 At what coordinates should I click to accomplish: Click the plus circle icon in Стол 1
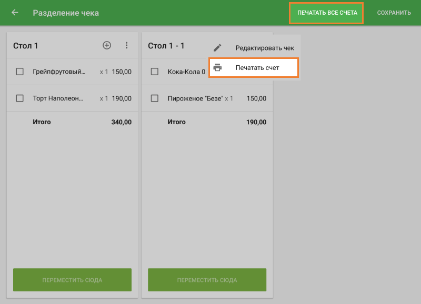click(107, 46)
